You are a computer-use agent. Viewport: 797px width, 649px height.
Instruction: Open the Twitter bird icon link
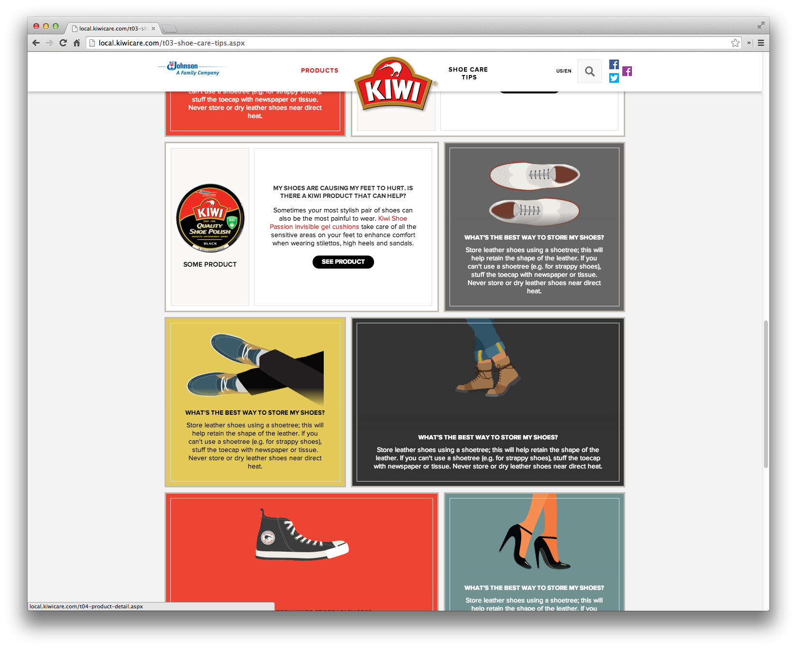click(614, 78)
